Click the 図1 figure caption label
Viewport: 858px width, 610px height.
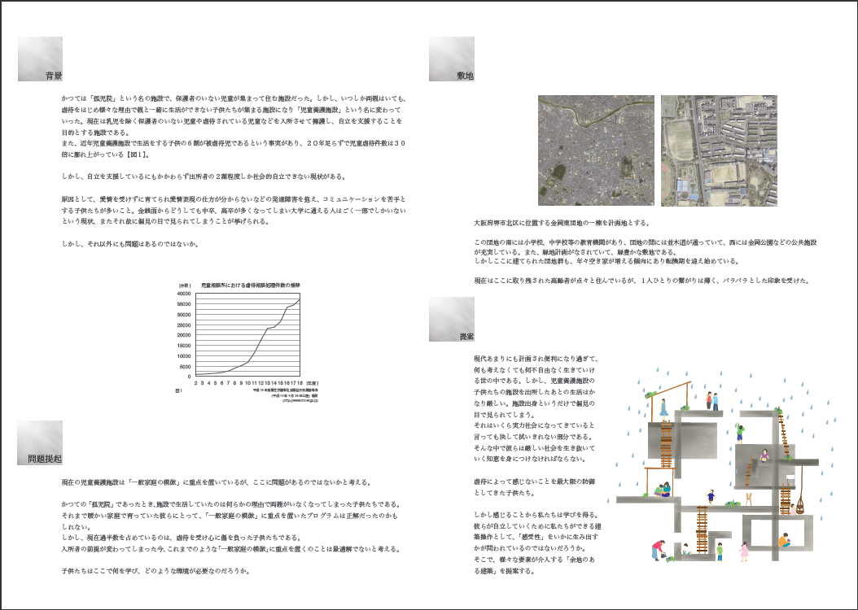pyautogui.click(x=178, y=391)
